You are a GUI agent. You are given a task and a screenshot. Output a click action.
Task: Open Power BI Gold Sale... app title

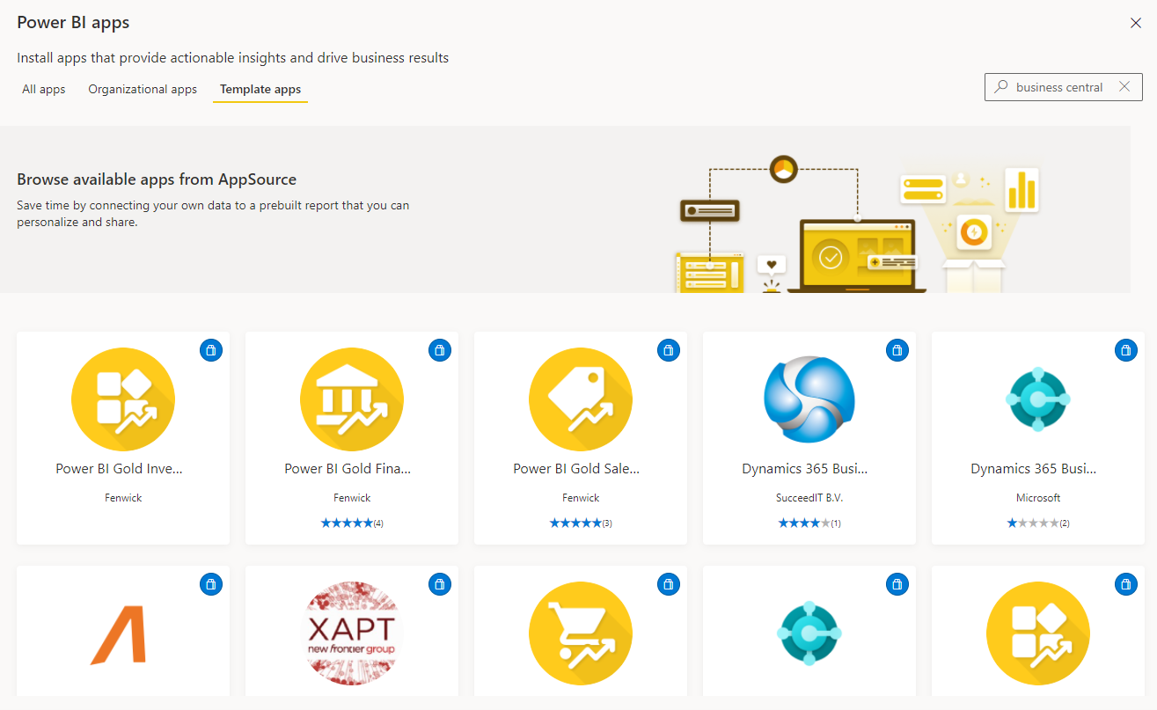coord(577,469)
